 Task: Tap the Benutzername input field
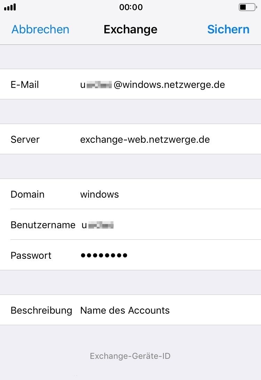[x=98, y=225]
